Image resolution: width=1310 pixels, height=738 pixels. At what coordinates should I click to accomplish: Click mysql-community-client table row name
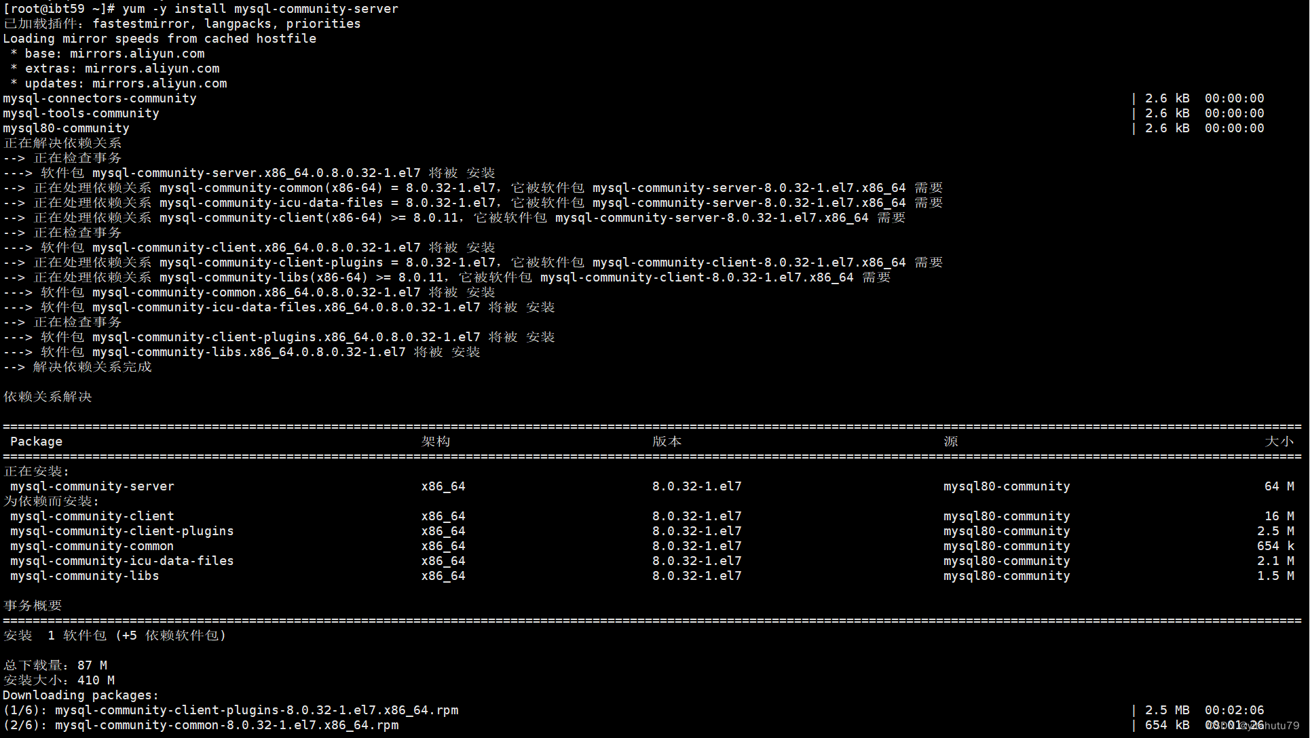(92, 516)
